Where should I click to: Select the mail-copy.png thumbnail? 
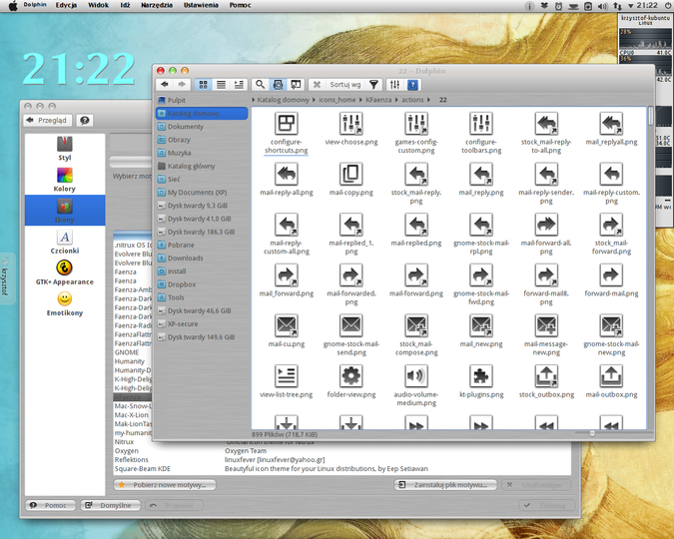351,180
